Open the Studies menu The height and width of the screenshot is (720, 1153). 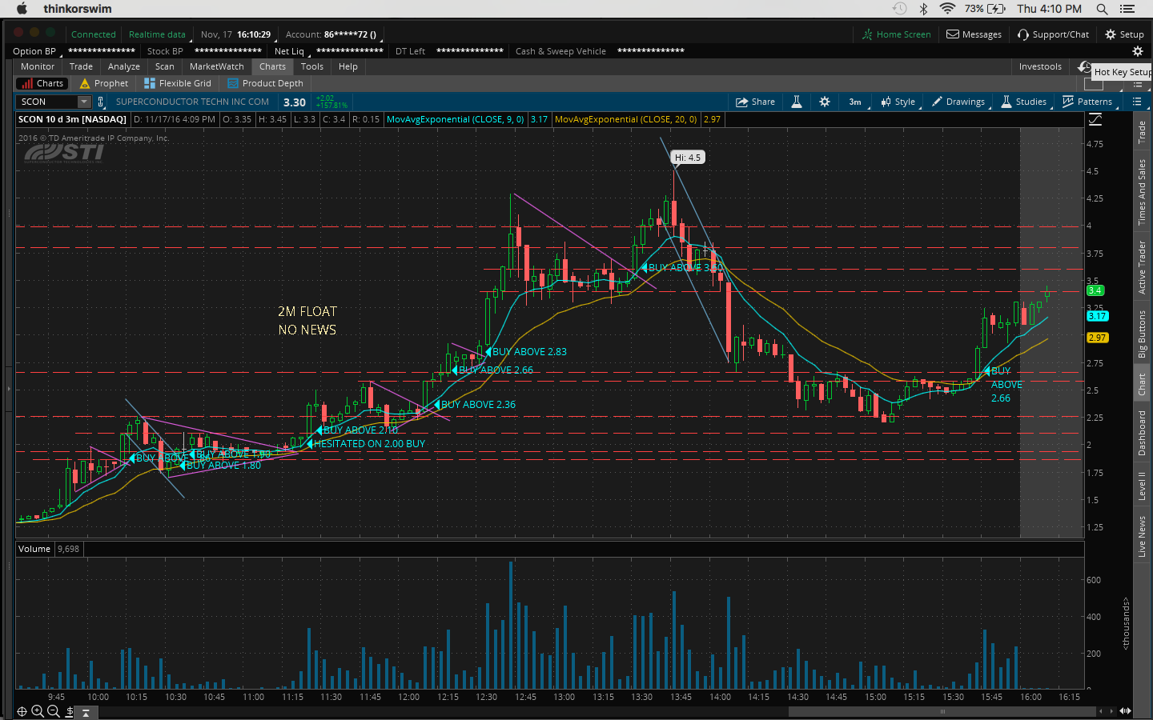coord(1023,102)
